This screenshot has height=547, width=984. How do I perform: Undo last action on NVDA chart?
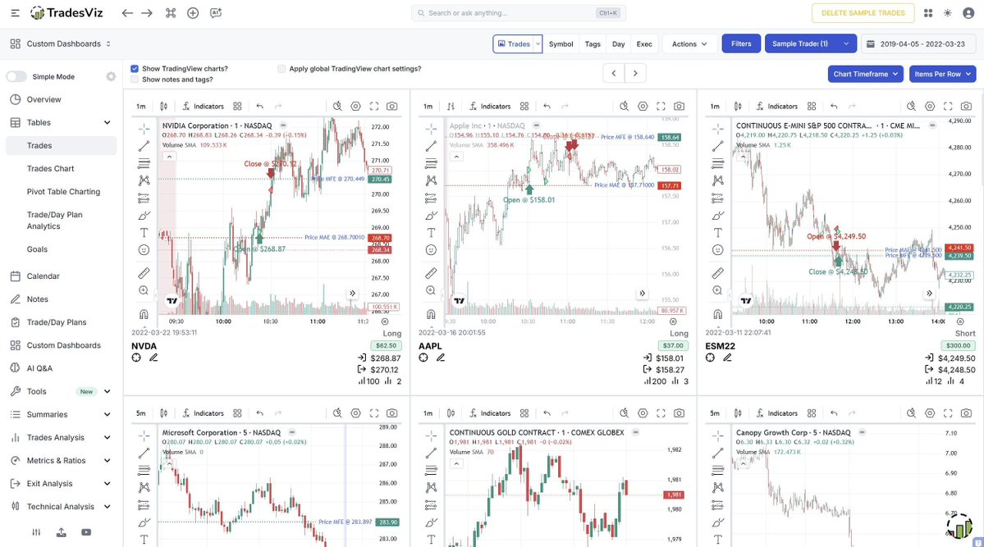(x=260, y=106)
